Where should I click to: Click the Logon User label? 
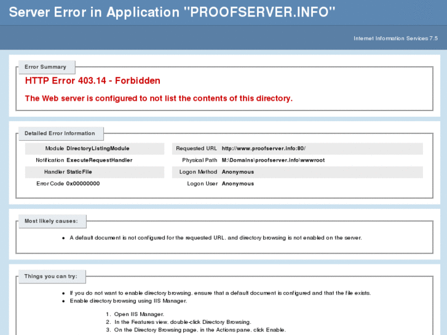[202, 184]
